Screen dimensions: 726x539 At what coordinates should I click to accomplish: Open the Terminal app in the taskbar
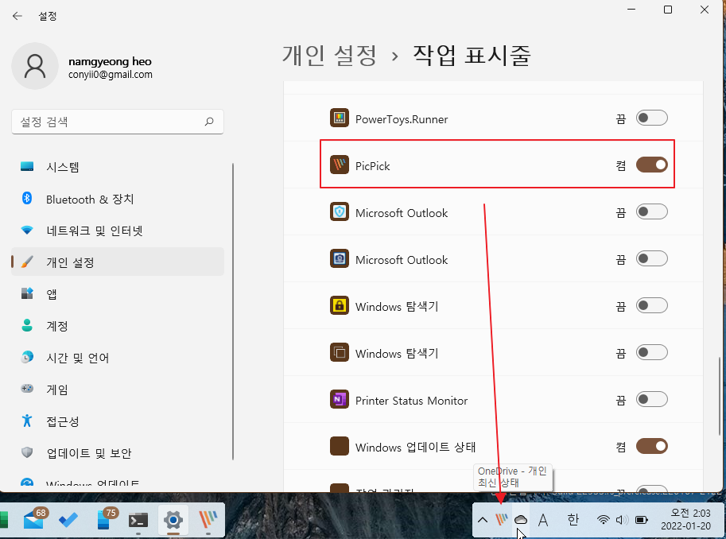tap(138, 521)
